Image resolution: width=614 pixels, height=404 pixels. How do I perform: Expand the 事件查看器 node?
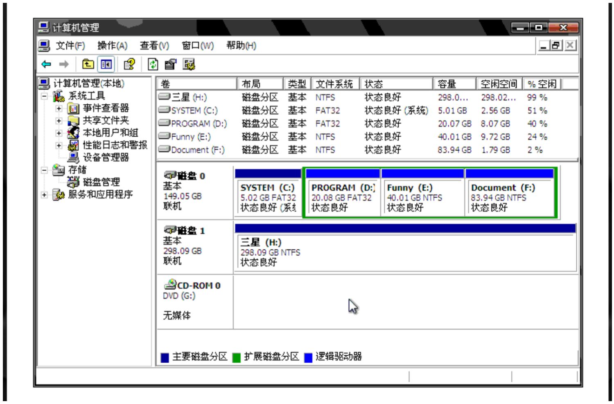pos(59,108)
